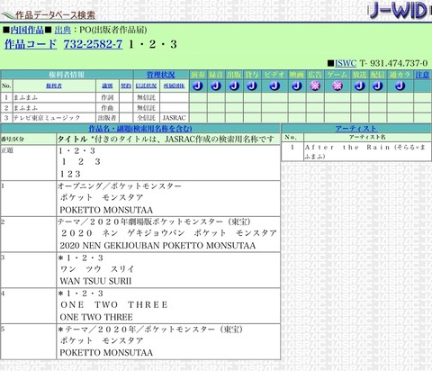Click テーマ／２０２０年劇場版ポケットモンスター（東宝） title

[x=154, y=222]
